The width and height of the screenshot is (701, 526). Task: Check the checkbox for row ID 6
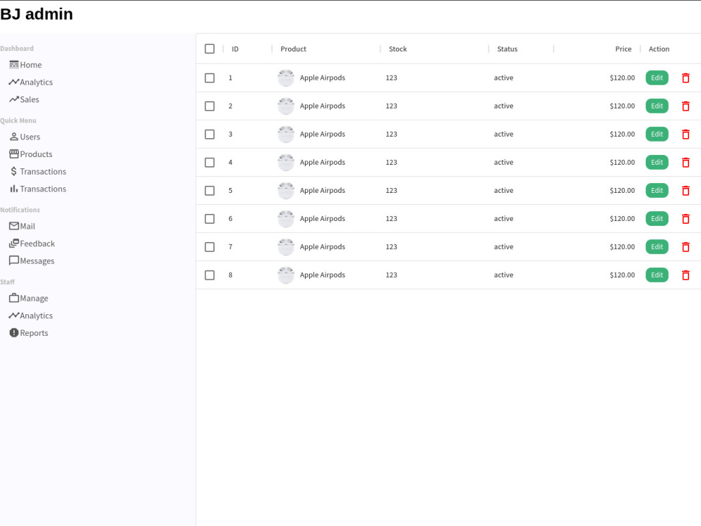click(x=209, y=219)
